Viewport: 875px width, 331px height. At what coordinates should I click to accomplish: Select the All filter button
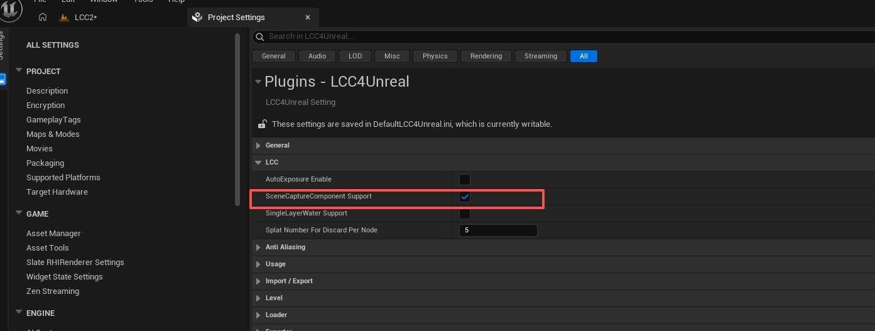tap(584, 56)
